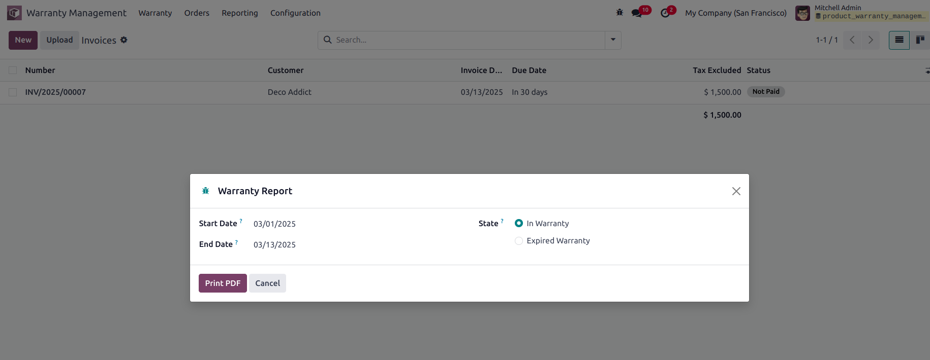
Task: Switch to kanban view icon
Action: [x=920, y=40]
